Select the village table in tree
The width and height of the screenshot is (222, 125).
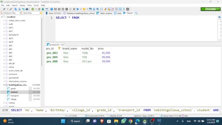point(14,99)
